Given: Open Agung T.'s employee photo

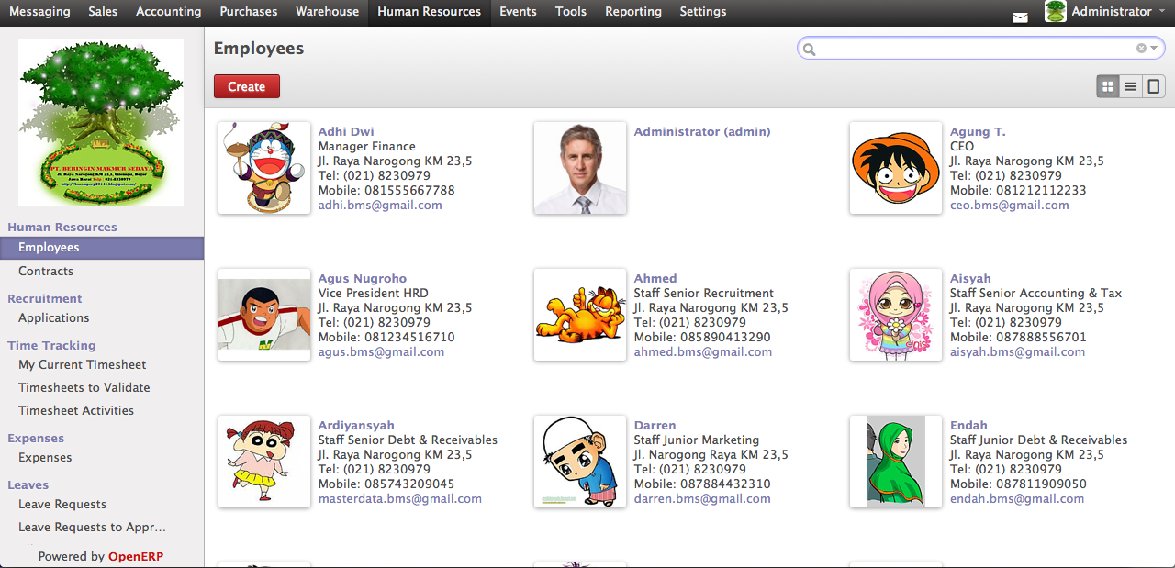Looking at the screenshot, I should (896, 168).
